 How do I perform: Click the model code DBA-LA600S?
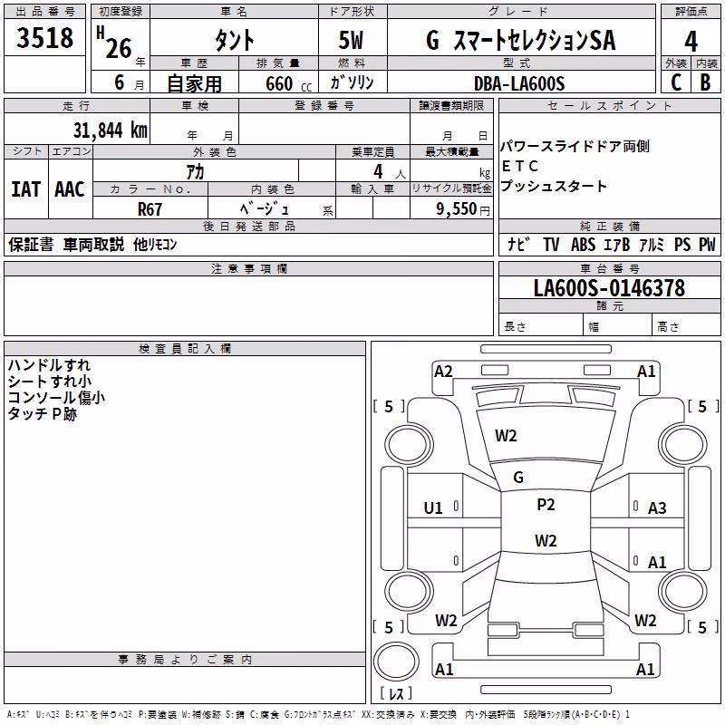coord(519,83)
